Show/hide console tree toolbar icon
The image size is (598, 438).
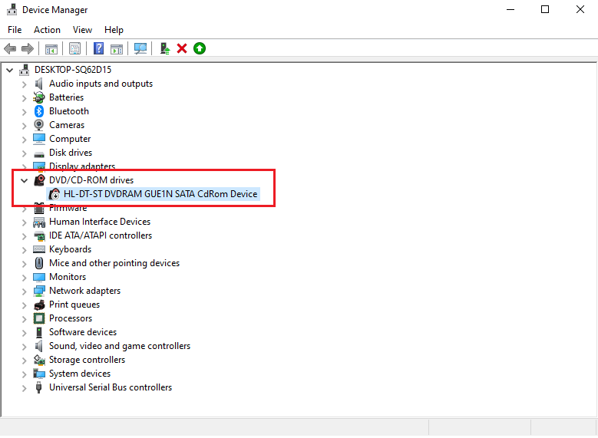[51, 49]
